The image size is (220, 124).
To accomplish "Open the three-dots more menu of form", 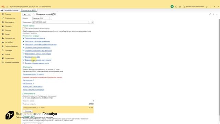I will point(213,14).
